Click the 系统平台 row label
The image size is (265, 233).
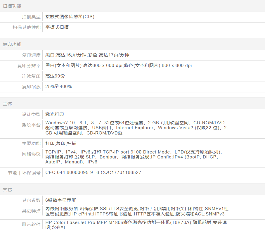click(x=31, y=125)
